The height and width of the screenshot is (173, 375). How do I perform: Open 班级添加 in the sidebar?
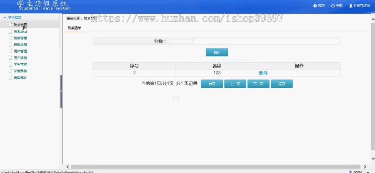pos(20,44)
